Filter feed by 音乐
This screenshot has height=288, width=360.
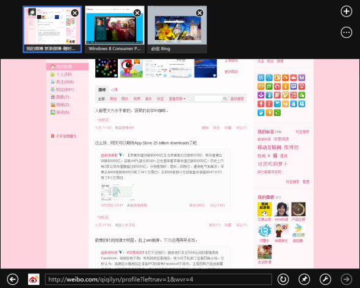click(148, 99)
